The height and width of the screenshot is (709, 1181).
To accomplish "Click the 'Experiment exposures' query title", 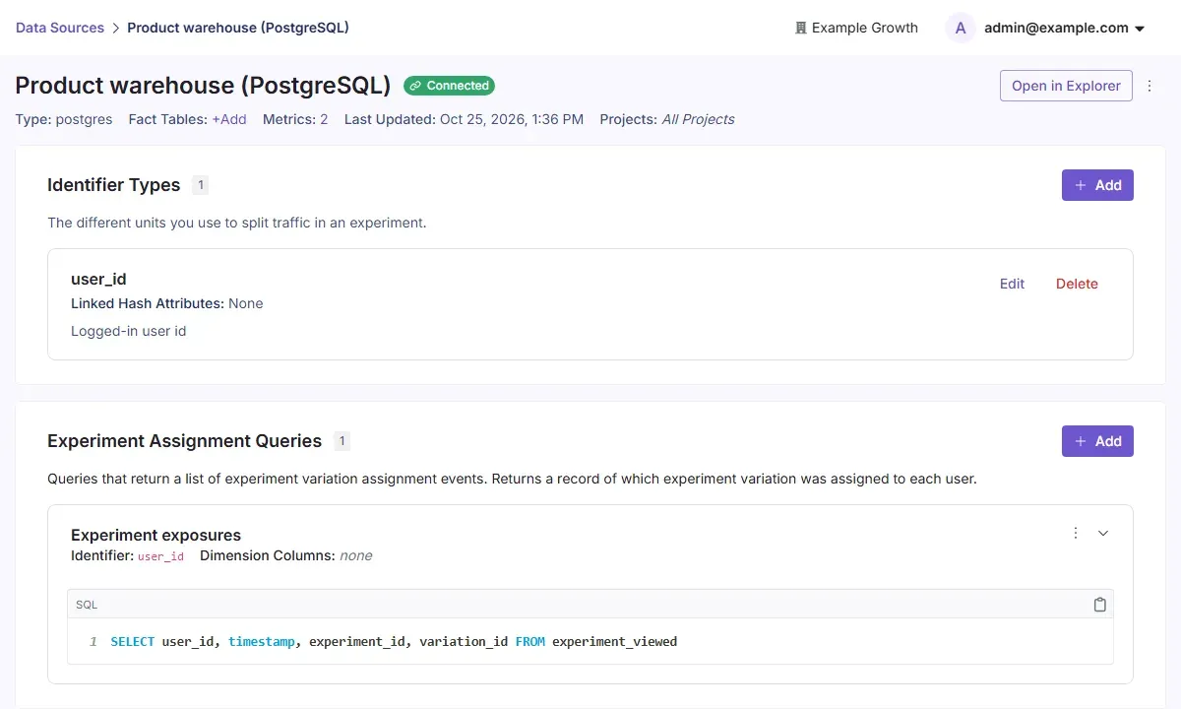I will tap(155, 535).
